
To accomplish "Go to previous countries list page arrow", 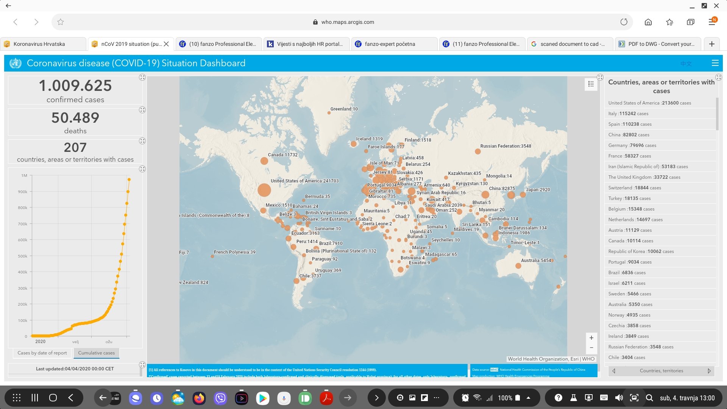I will [x=614, y=371].
